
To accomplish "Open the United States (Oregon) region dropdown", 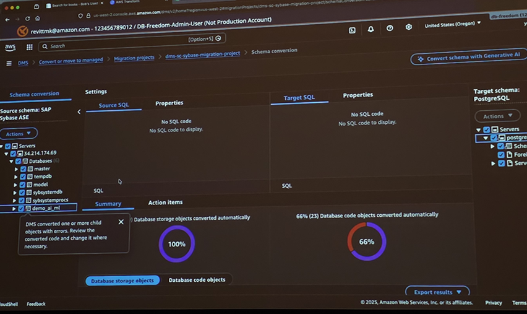I will 453,24.
